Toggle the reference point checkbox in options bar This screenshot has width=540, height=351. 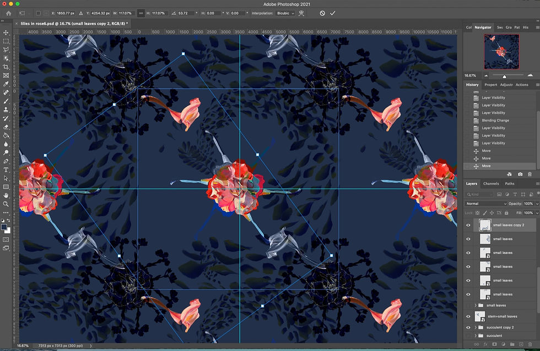[38, 13]
